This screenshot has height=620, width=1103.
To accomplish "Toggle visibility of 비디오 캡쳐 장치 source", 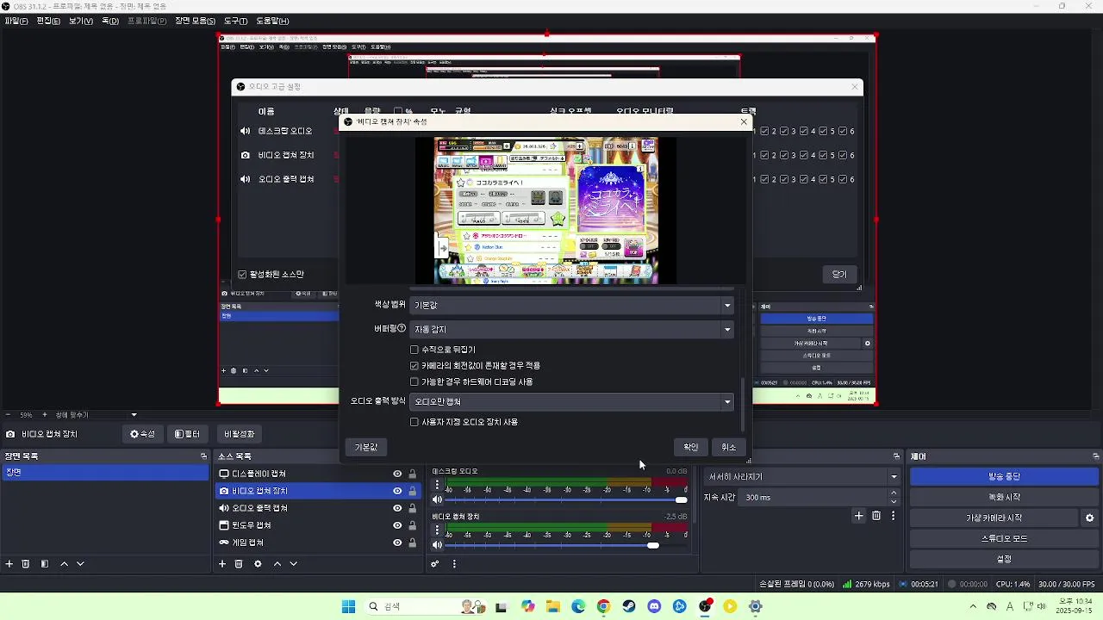I will coord(397,491).
